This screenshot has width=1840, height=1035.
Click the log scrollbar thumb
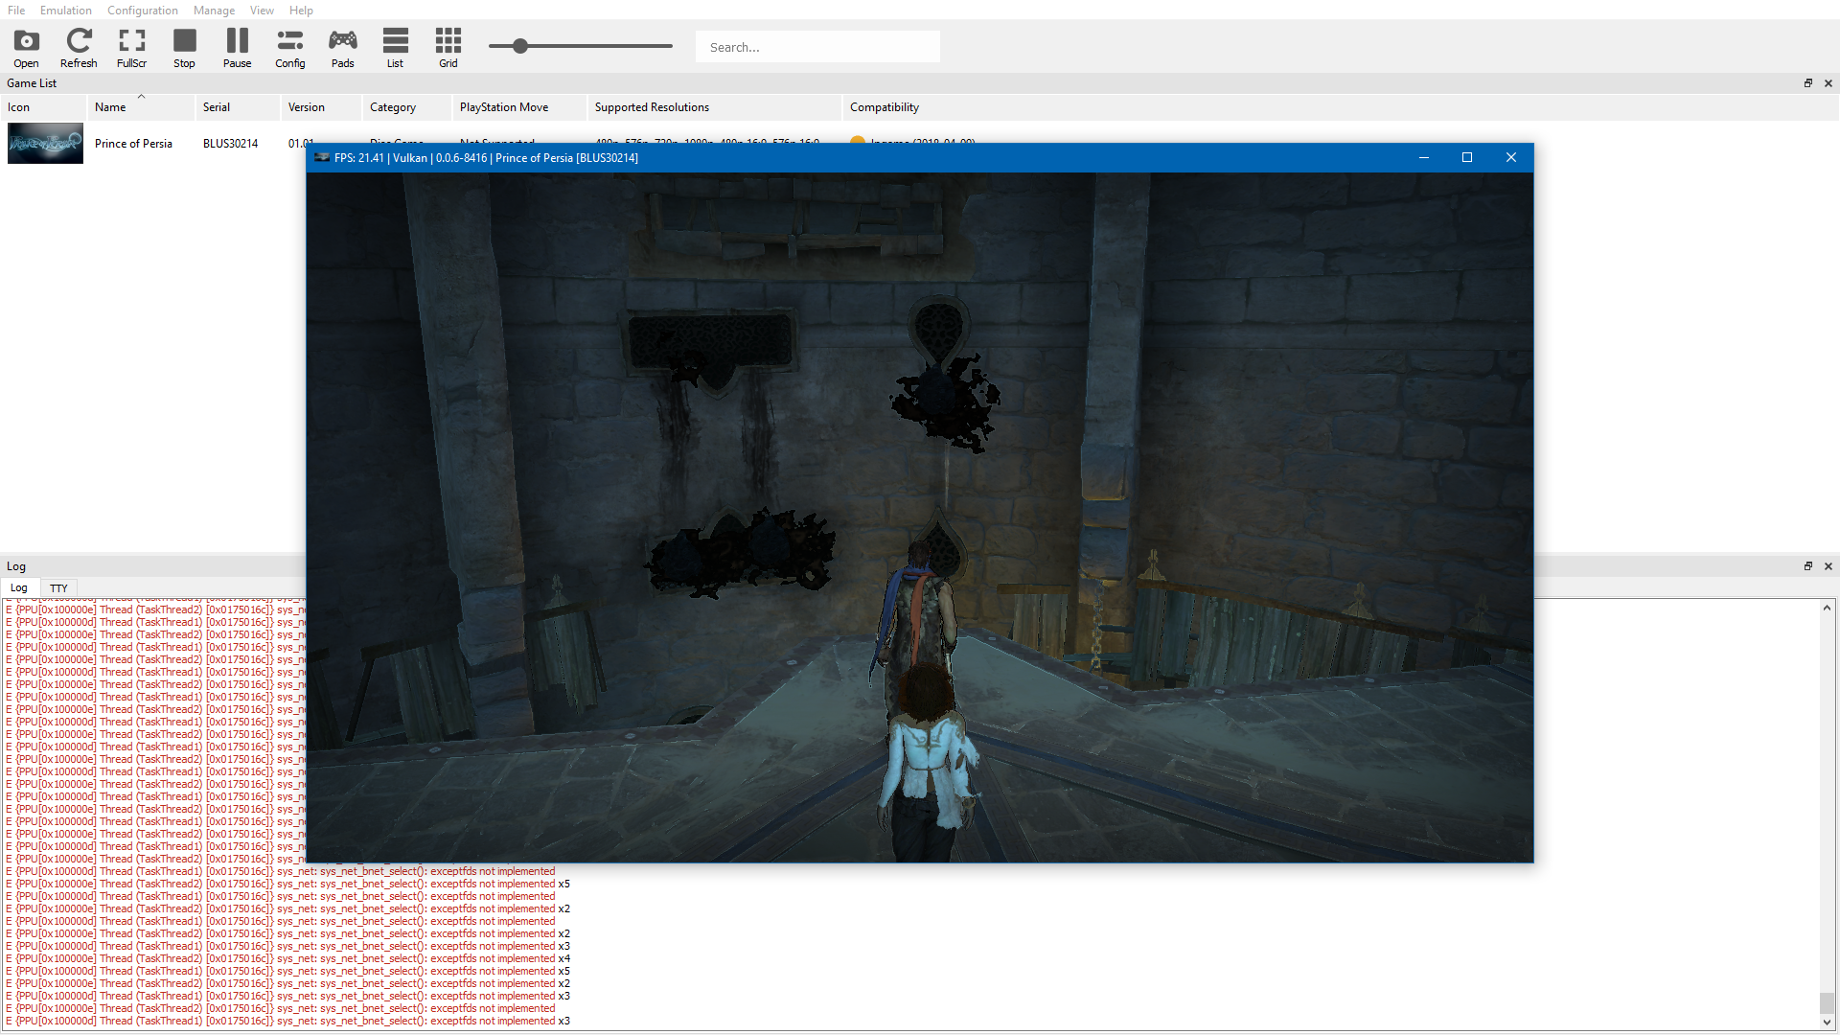point(1827,1003)
